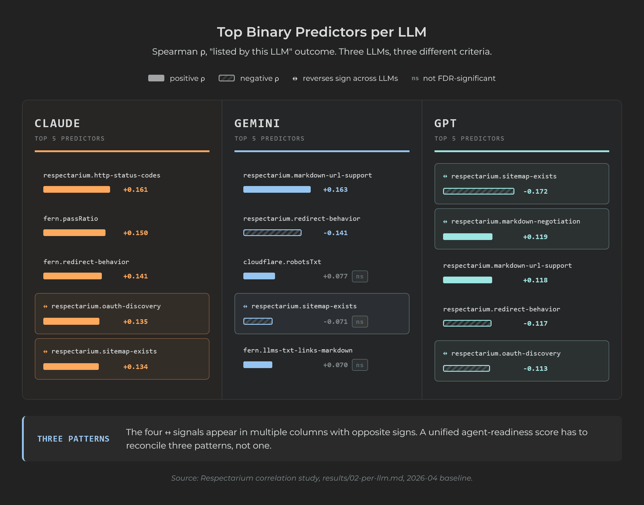Click the fern.llms-txt-links-markdown label
This screenshot has height=505, width=644.
pyautogui.click(x=298, y=350)
